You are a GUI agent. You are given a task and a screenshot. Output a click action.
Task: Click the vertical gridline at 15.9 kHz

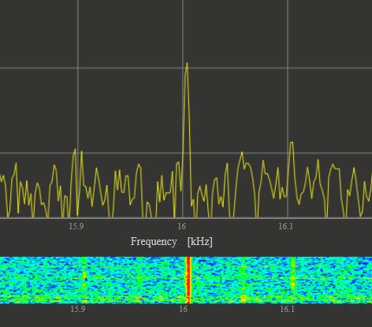(x=78, y=79)
